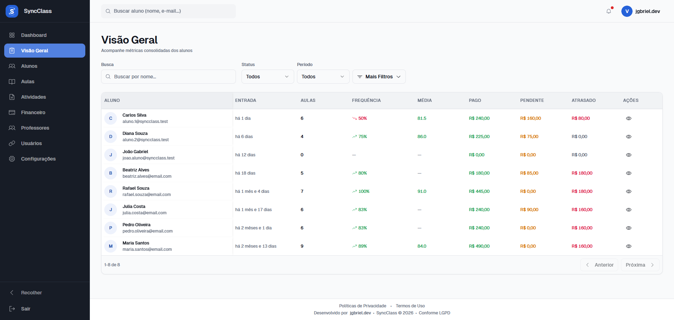Click the jgbriel.dev username in header
Screen dimensions: 674x320
coord(647,11)
